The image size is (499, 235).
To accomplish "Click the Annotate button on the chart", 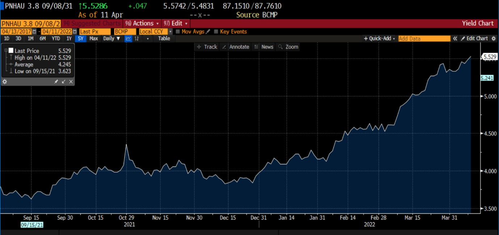I will click(x=236, y=47).
